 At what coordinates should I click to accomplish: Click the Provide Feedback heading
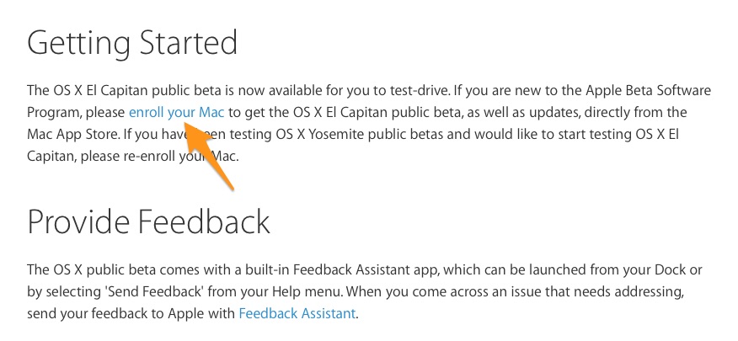tap(149, 221)
